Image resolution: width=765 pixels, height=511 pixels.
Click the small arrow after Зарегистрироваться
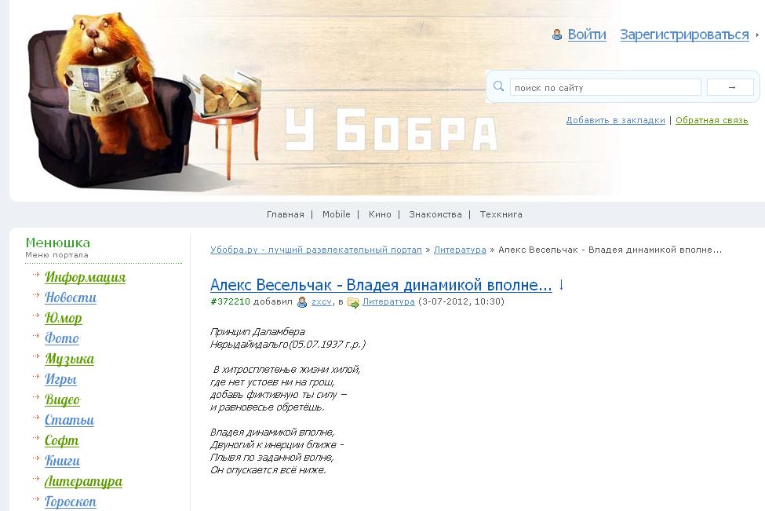point(757,35)
